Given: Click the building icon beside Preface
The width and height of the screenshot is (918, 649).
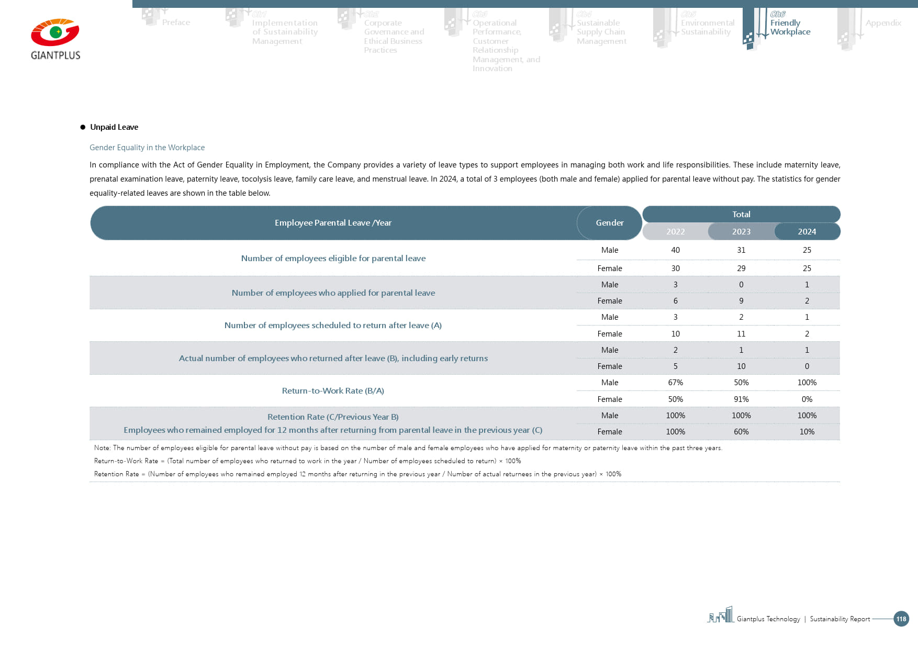Looking at the screenshot, I should click(x=151, y=17).
